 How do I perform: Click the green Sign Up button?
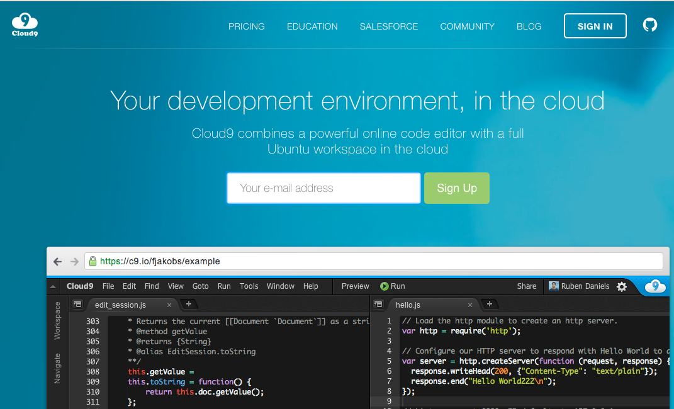(x=456, y=188)
